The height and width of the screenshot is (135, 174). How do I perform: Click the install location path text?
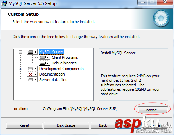80,109
